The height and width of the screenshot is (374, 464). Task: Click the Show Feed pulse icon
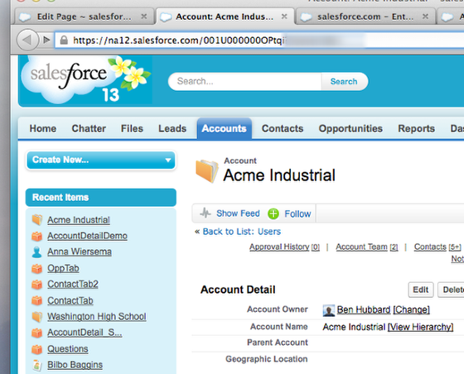click(x=205, y=213)
